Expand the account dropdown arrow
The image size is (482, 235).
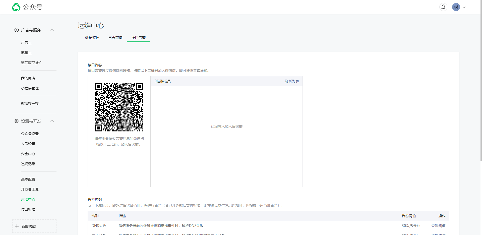[x=464, y=7]
